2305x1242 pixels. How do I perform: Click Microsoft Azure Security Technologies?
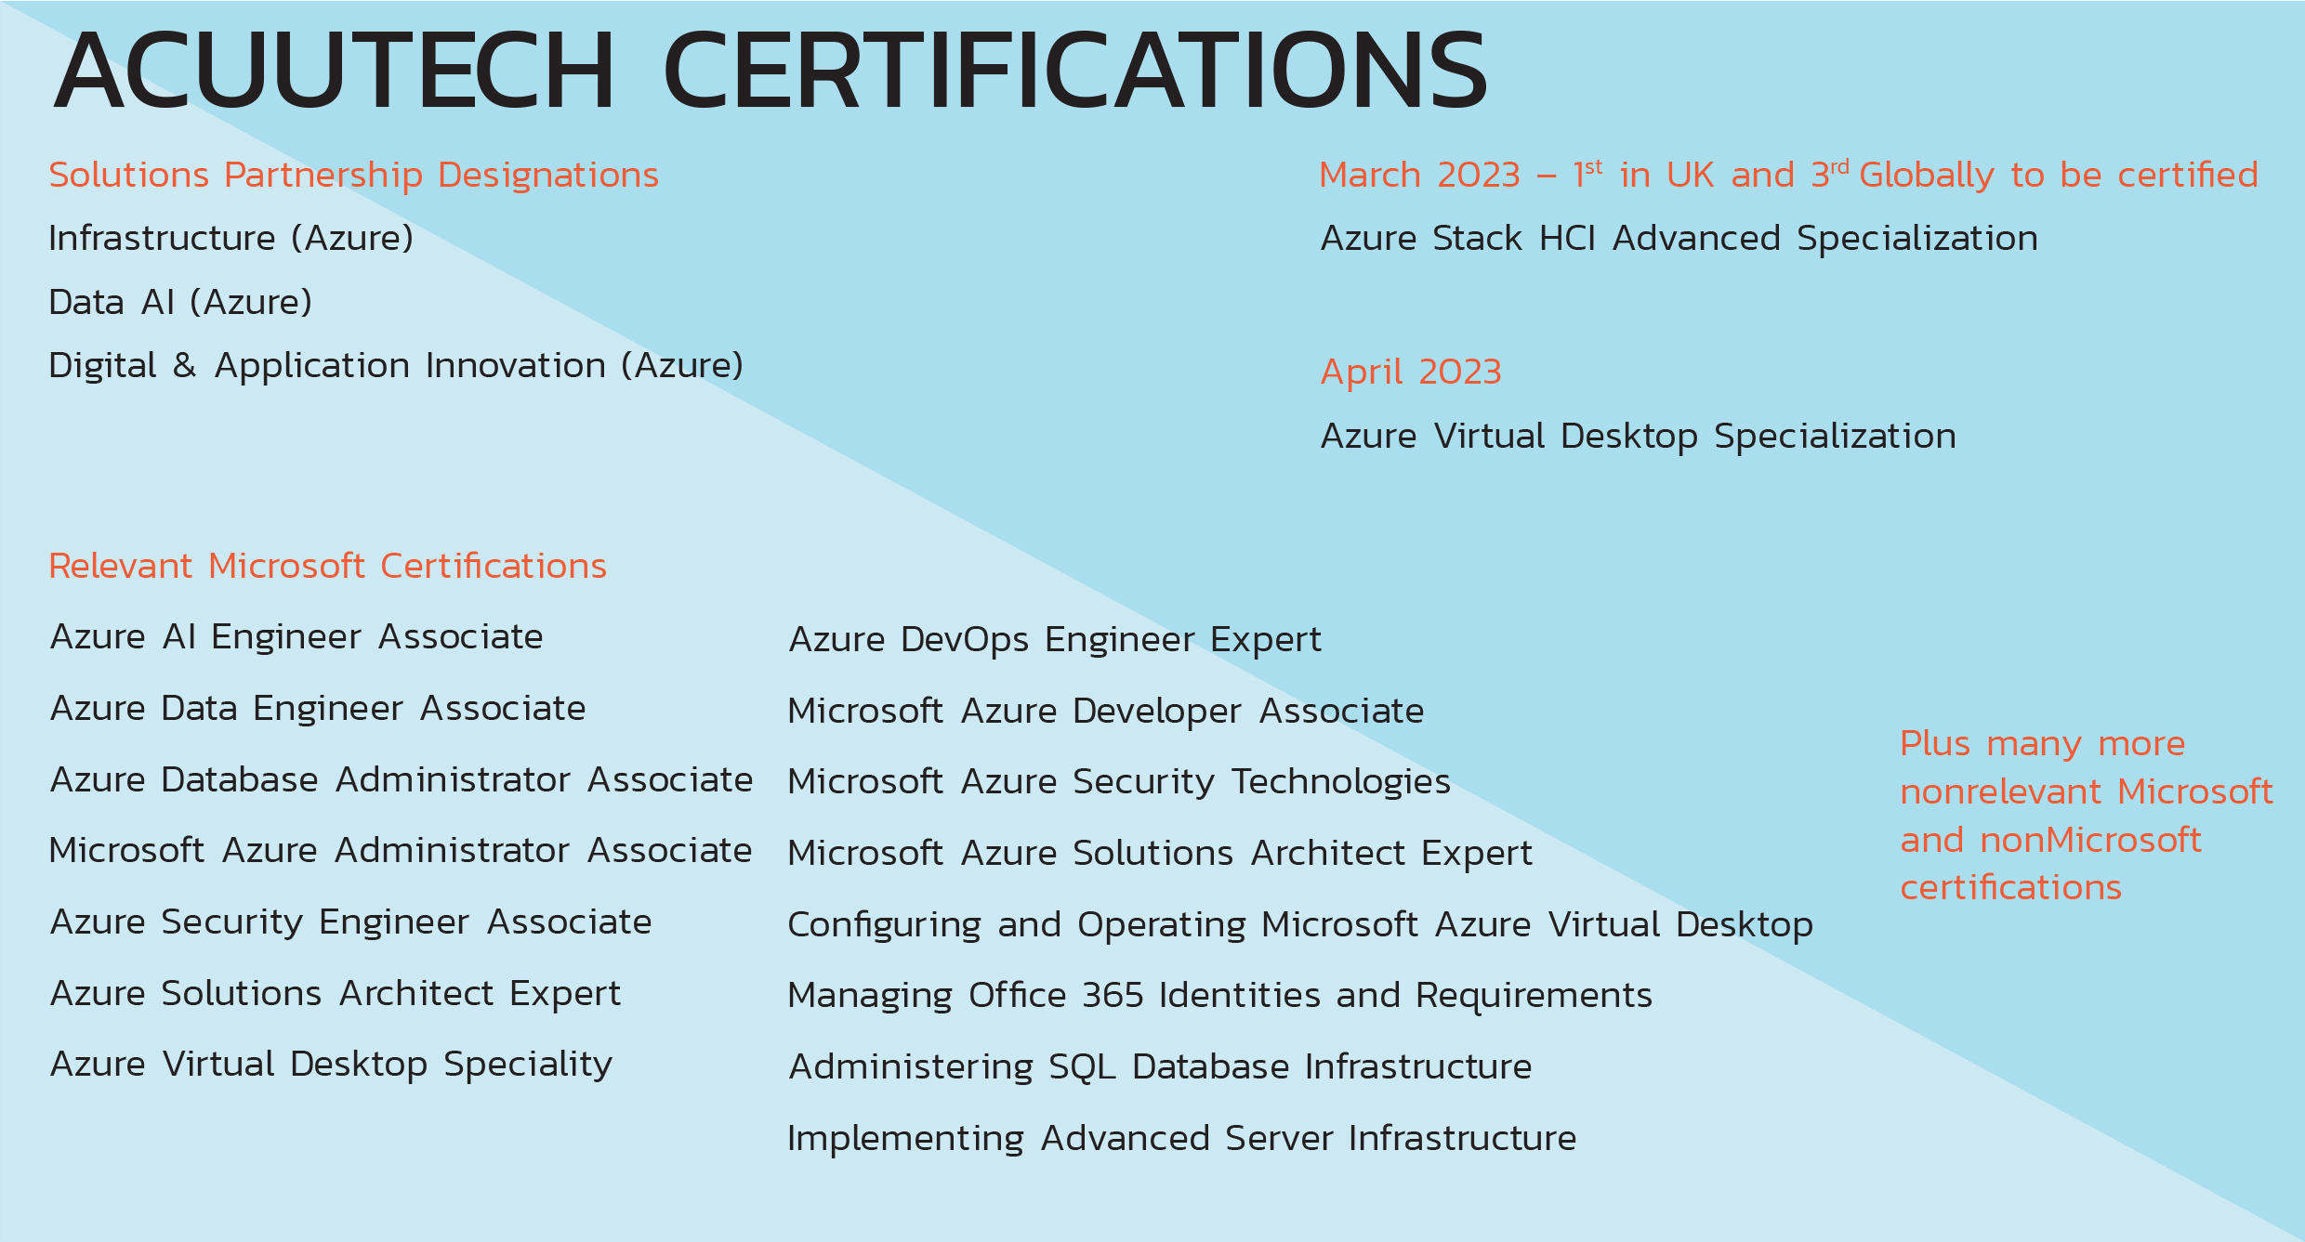click(x=1119, y=782)
